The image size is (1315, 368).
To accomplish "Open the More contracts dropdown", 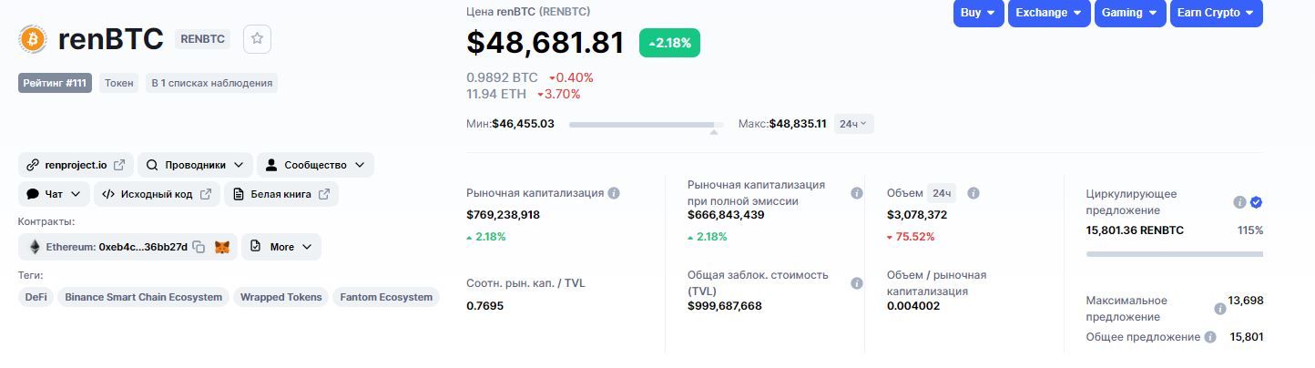I will tap(281, 247).
